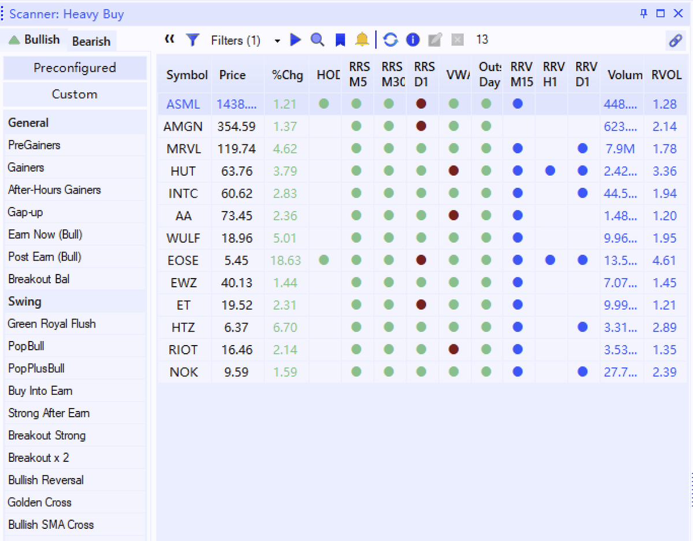The image size is (693, 541).
Task: Click the ASML symbol cell
Action: (x=185, y=104)
